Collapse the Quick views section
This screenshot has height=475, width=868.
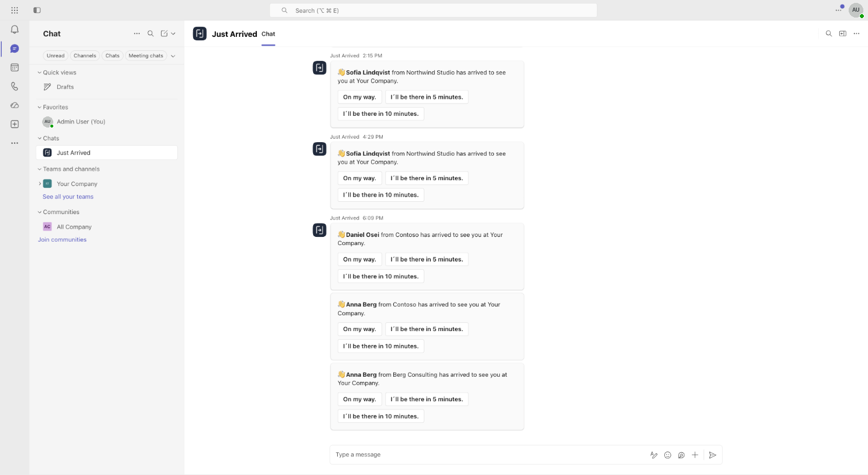coord(39,73)
